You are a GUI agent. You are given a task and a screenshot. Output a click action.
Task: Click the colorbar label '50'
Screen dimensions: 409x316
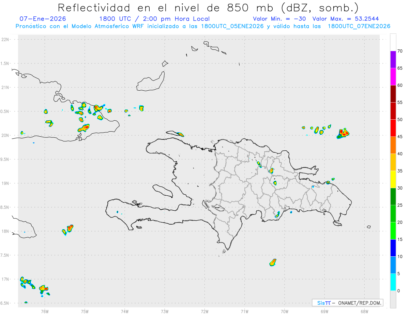pyautogui.click(x=400, y=119)
